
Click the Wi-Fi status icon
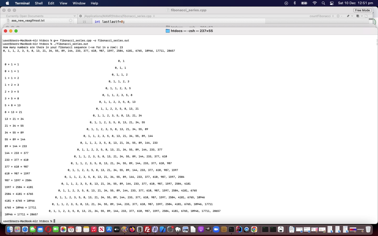pyautogui.click(x=314, y=3)
